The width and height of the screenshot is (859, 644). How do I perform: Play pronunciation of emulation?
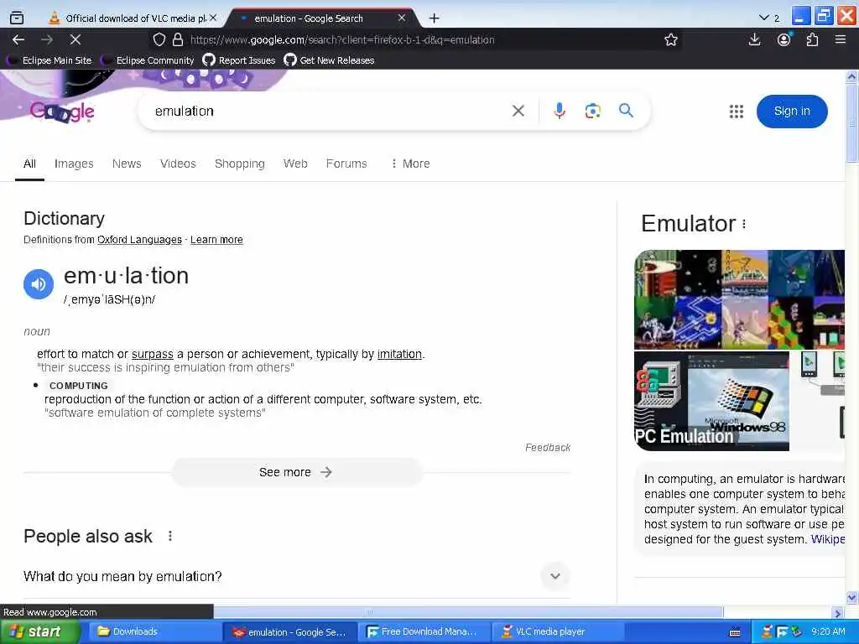[39, 284]
